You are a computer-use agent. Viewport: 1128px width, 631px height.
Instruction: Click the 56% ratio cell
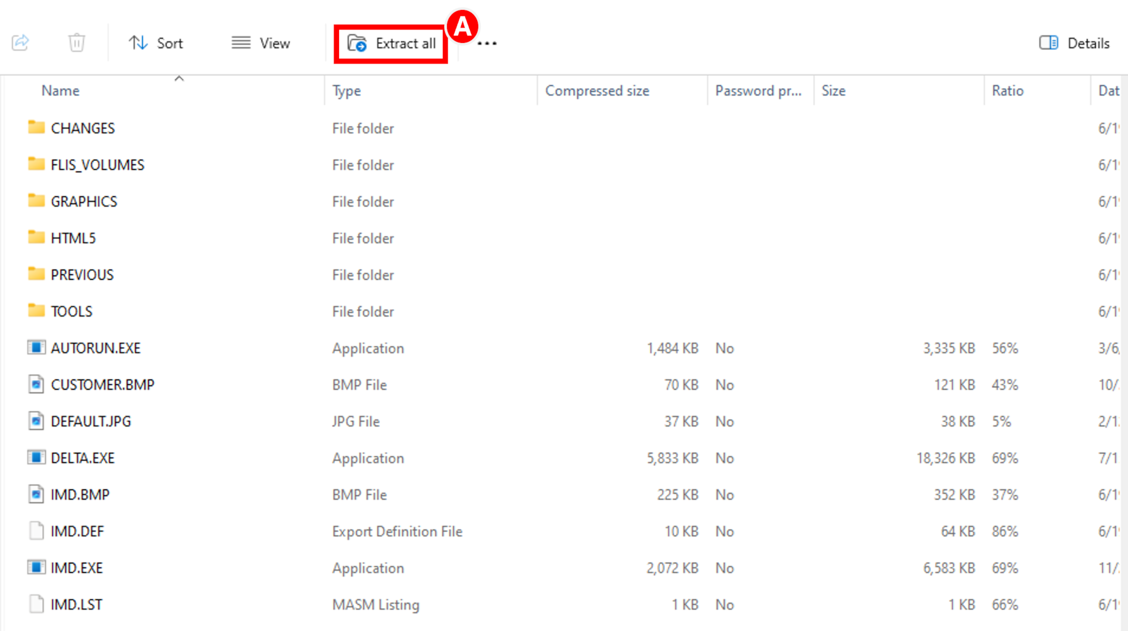click(1005, 348)
